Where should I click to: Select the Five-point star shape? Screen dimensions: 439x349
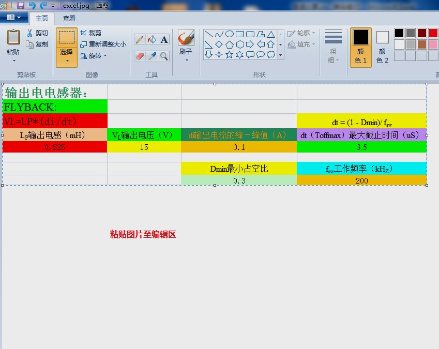tap(229, 55)
